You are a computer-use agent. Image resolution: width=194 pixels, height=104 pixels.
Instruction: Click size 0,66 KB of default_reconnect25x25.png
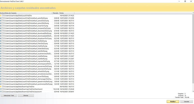(57, 69)
